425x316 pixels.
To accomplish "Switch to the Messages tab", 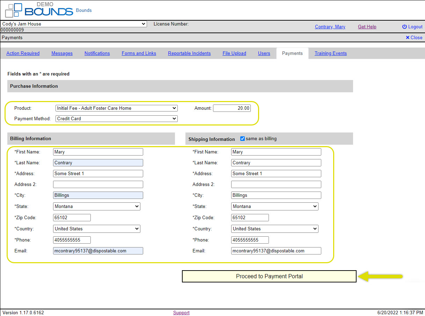I will click(x=62, y=53).
